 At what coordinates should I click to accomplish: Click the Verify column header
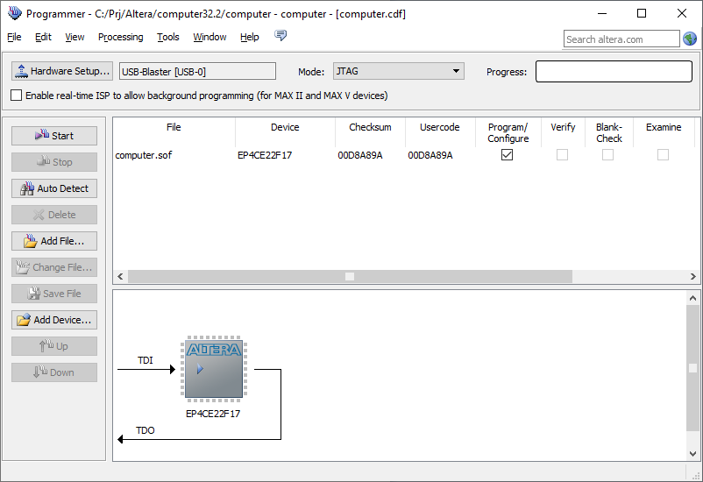(x=563, y=127)
